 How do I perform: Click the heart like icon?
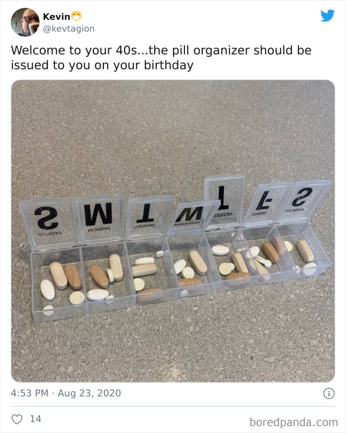pos(17,419)
